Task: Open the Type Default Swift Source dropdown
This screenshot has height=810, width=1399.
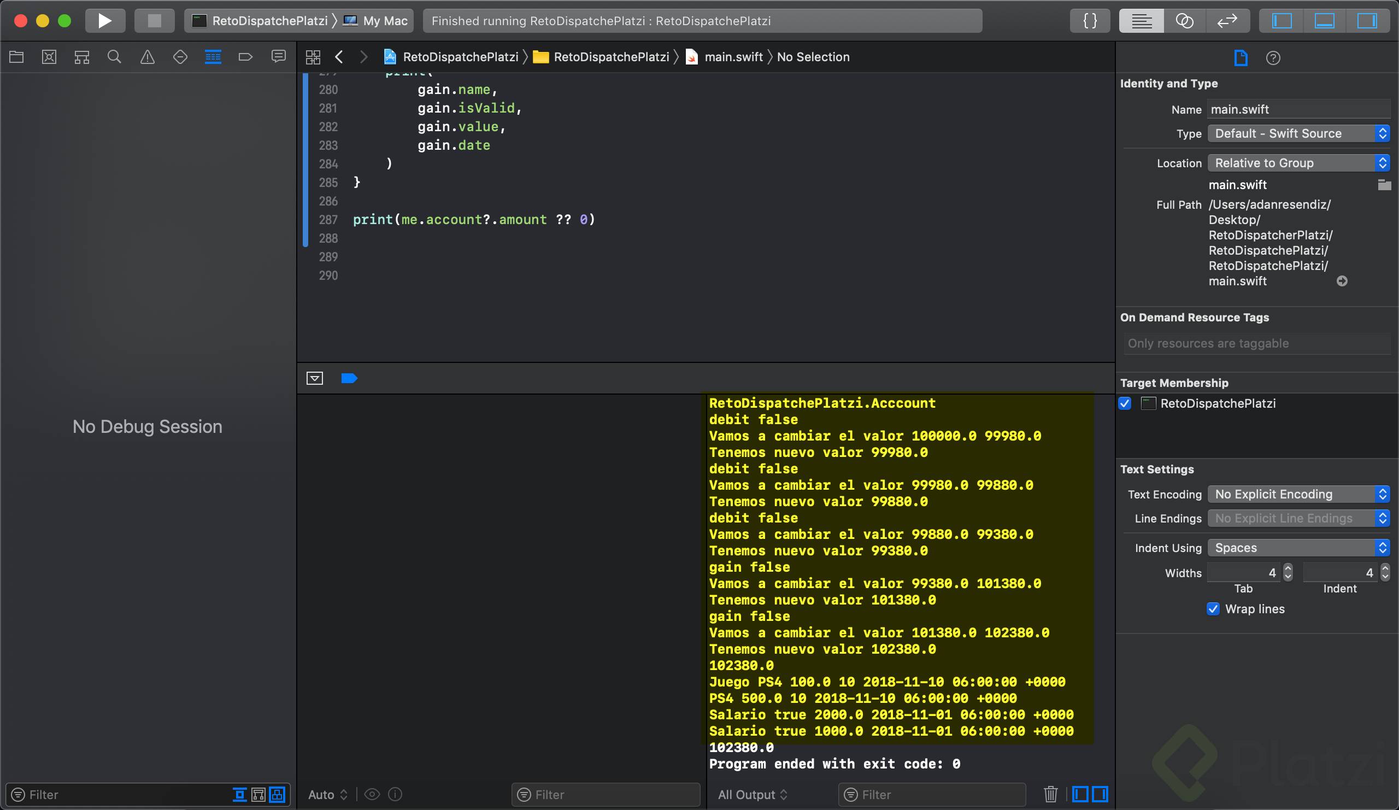Action: [x=1298, y=133]
